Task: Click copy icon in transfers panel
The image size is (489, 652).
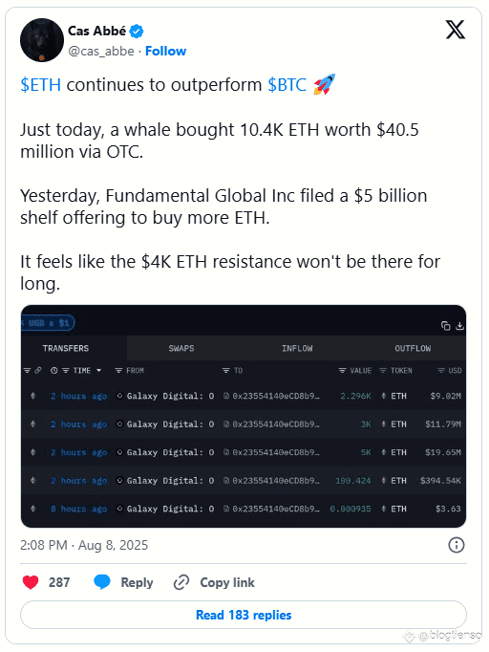Action: point(445,326)
